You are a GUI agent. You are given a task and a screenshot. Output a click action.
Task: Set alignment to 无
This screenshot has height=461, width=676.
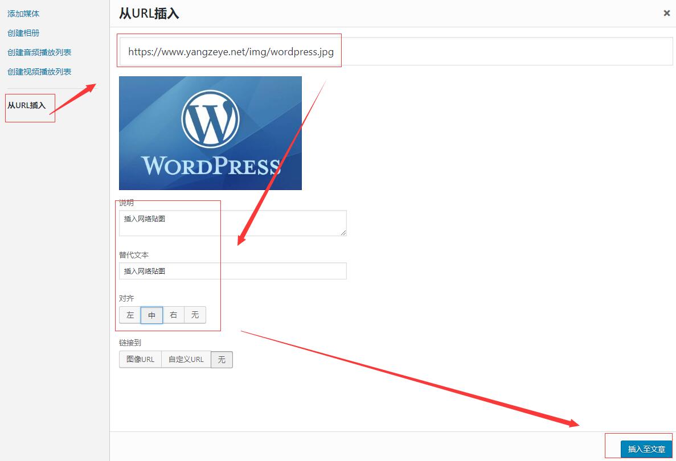195,315
